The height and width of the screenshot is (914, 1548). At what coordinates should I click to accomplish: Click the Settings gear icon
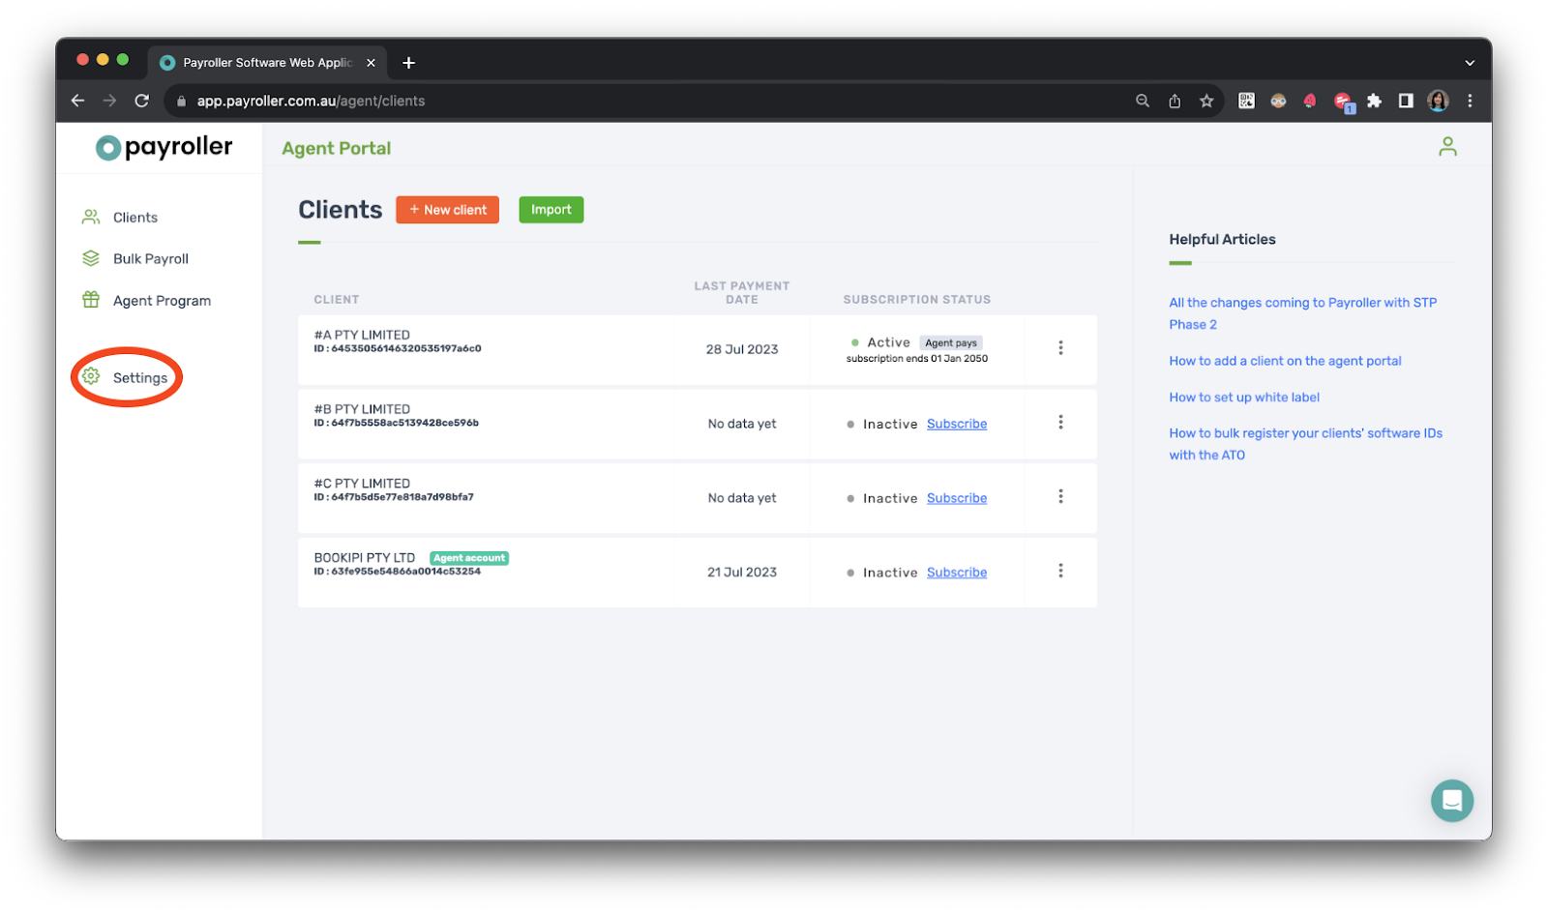(91, 377)
